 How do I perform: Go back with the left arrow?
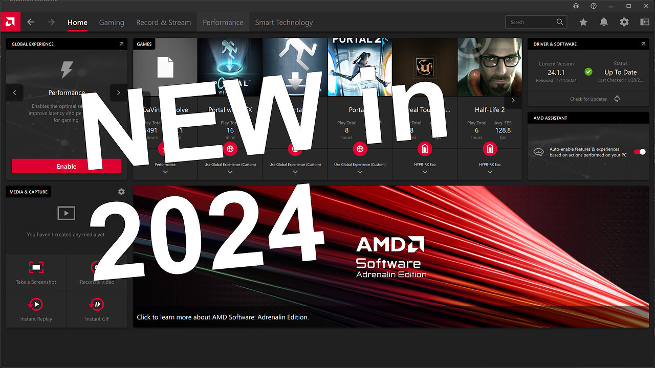coord(30,22)
